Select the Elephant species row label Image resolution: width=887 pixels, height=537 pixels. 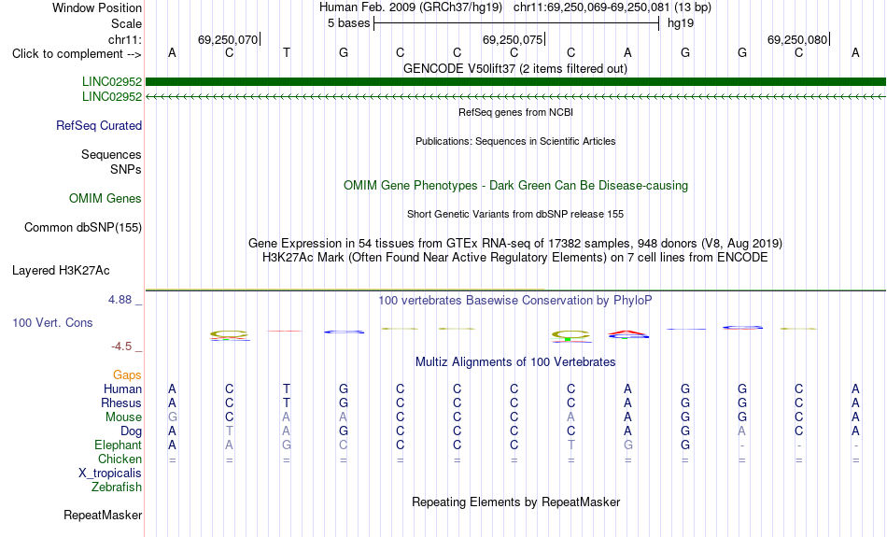pyautogui.click(x=118, y=445)
